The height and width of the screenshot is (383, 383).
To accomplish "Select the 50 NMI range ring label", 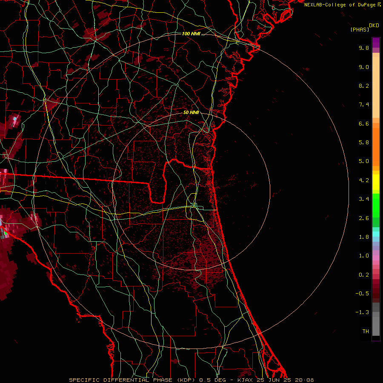I will (x=191, y=113).
